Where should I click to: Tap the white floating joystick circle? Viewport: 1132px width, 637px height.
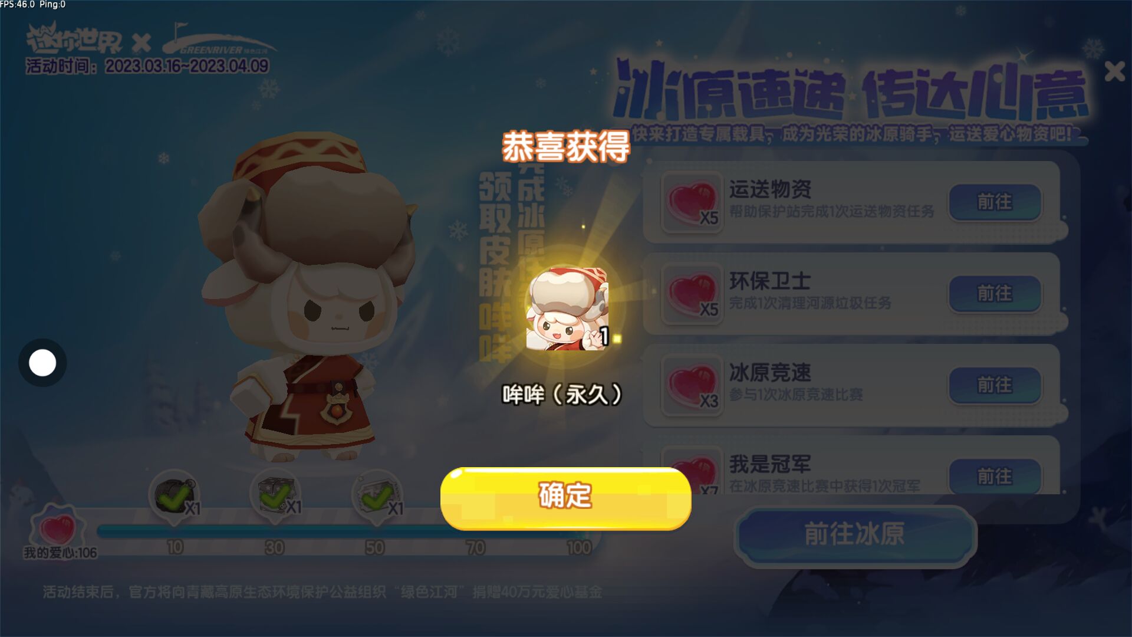42,363
